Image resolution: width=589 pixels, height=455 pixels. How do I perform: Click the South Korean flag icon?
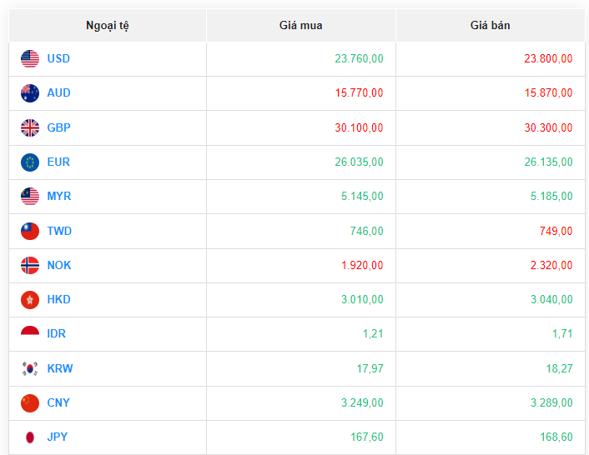point(30,368)
